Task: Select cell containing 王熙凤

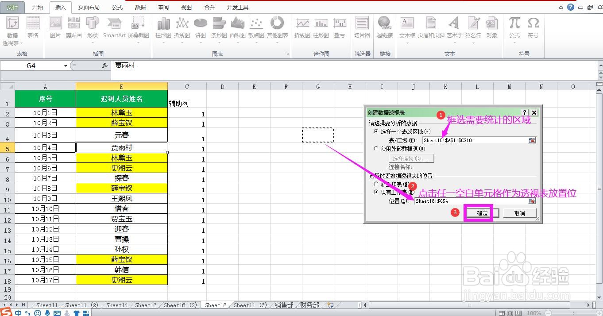Action: 122,198
